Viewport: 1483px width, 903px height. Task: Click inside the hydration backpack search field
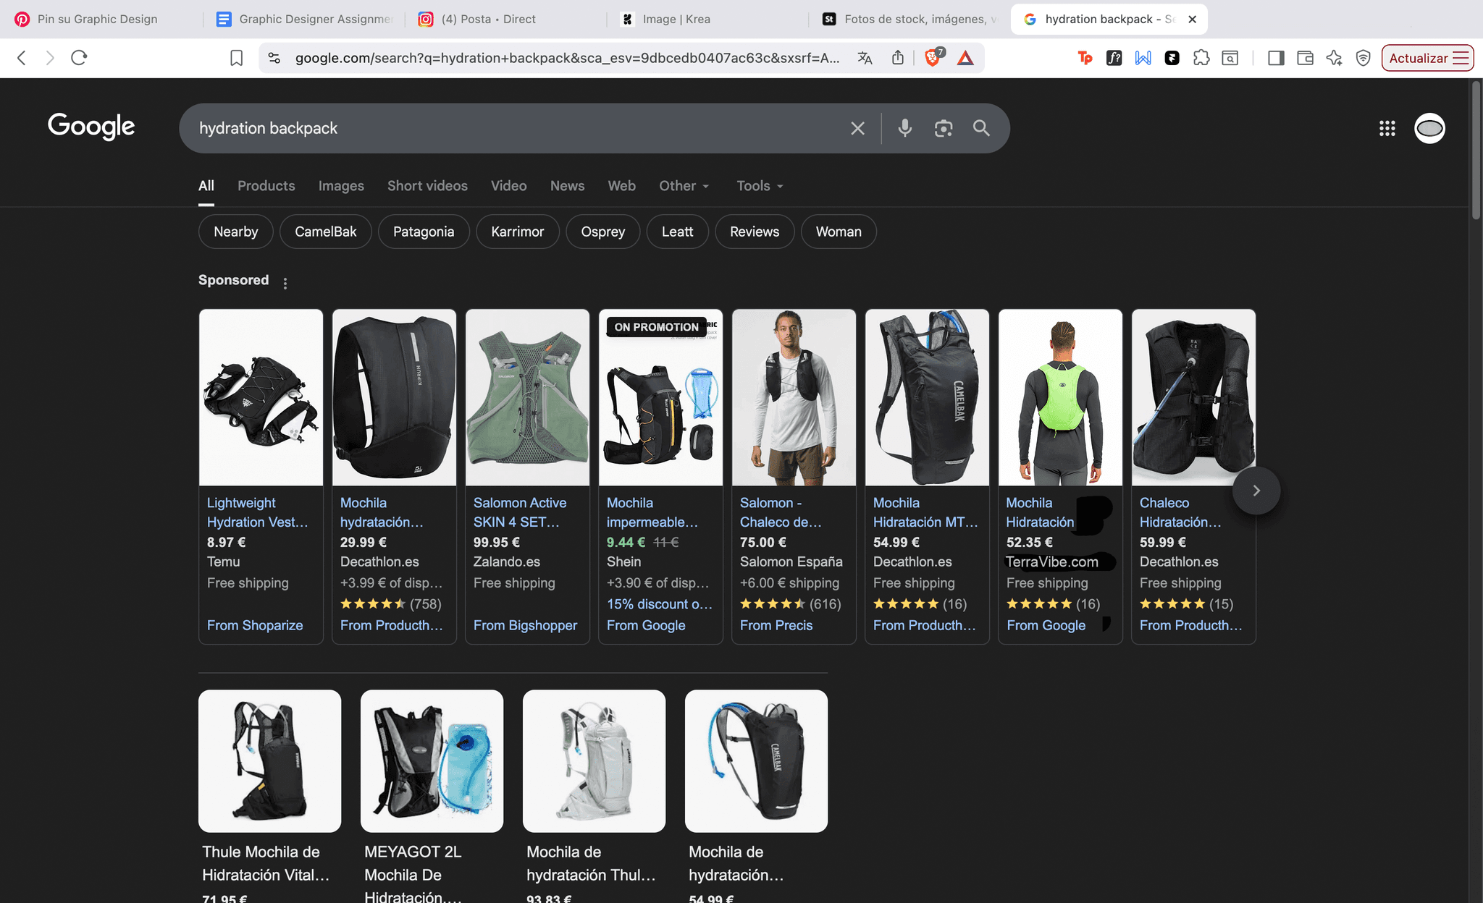507,128
